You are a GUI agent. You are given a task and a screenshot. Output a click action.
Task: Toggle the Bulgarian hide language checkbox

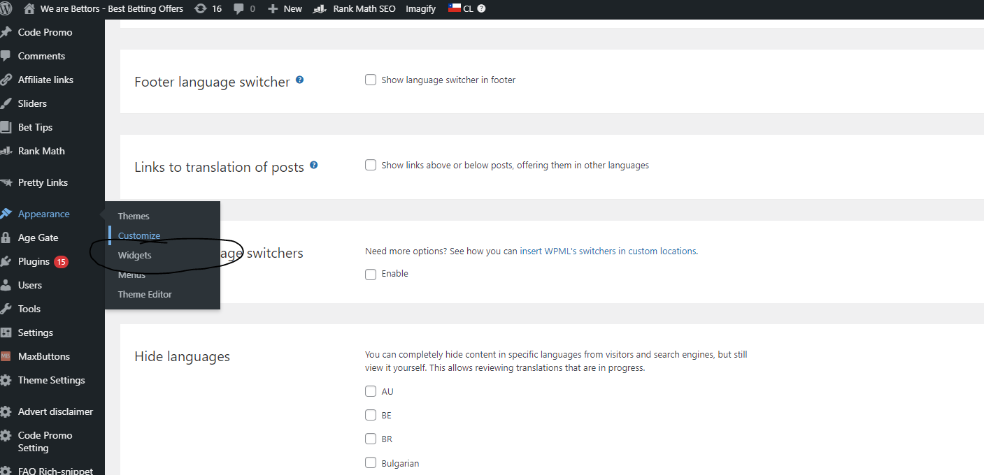371,462
